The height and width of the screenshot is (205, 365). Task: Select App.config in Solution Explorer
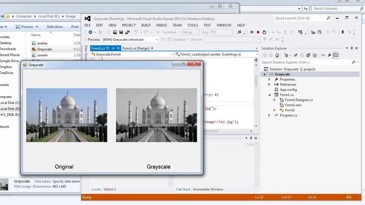coord(288,90)
